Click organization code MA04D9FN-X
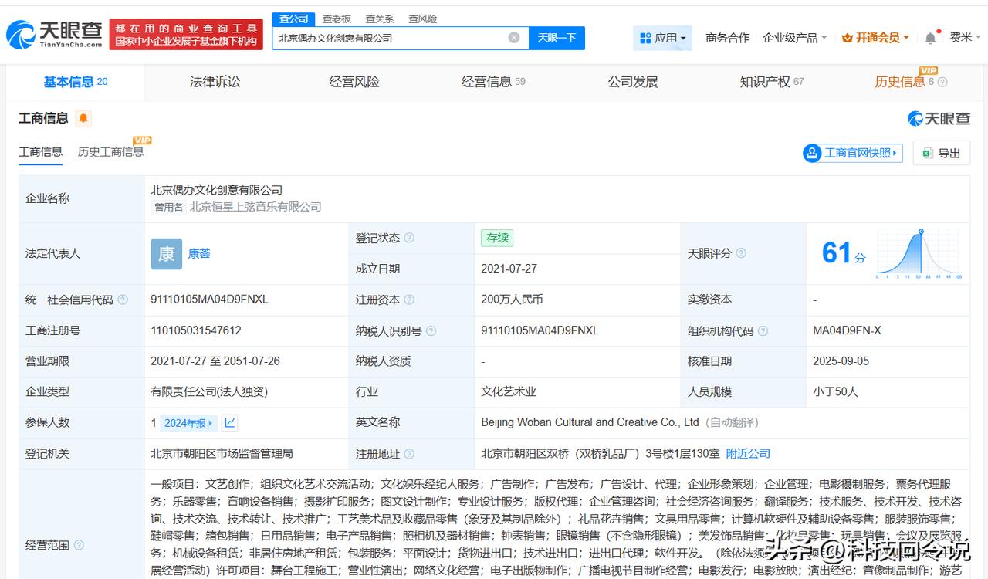 [x=847, y=330]
